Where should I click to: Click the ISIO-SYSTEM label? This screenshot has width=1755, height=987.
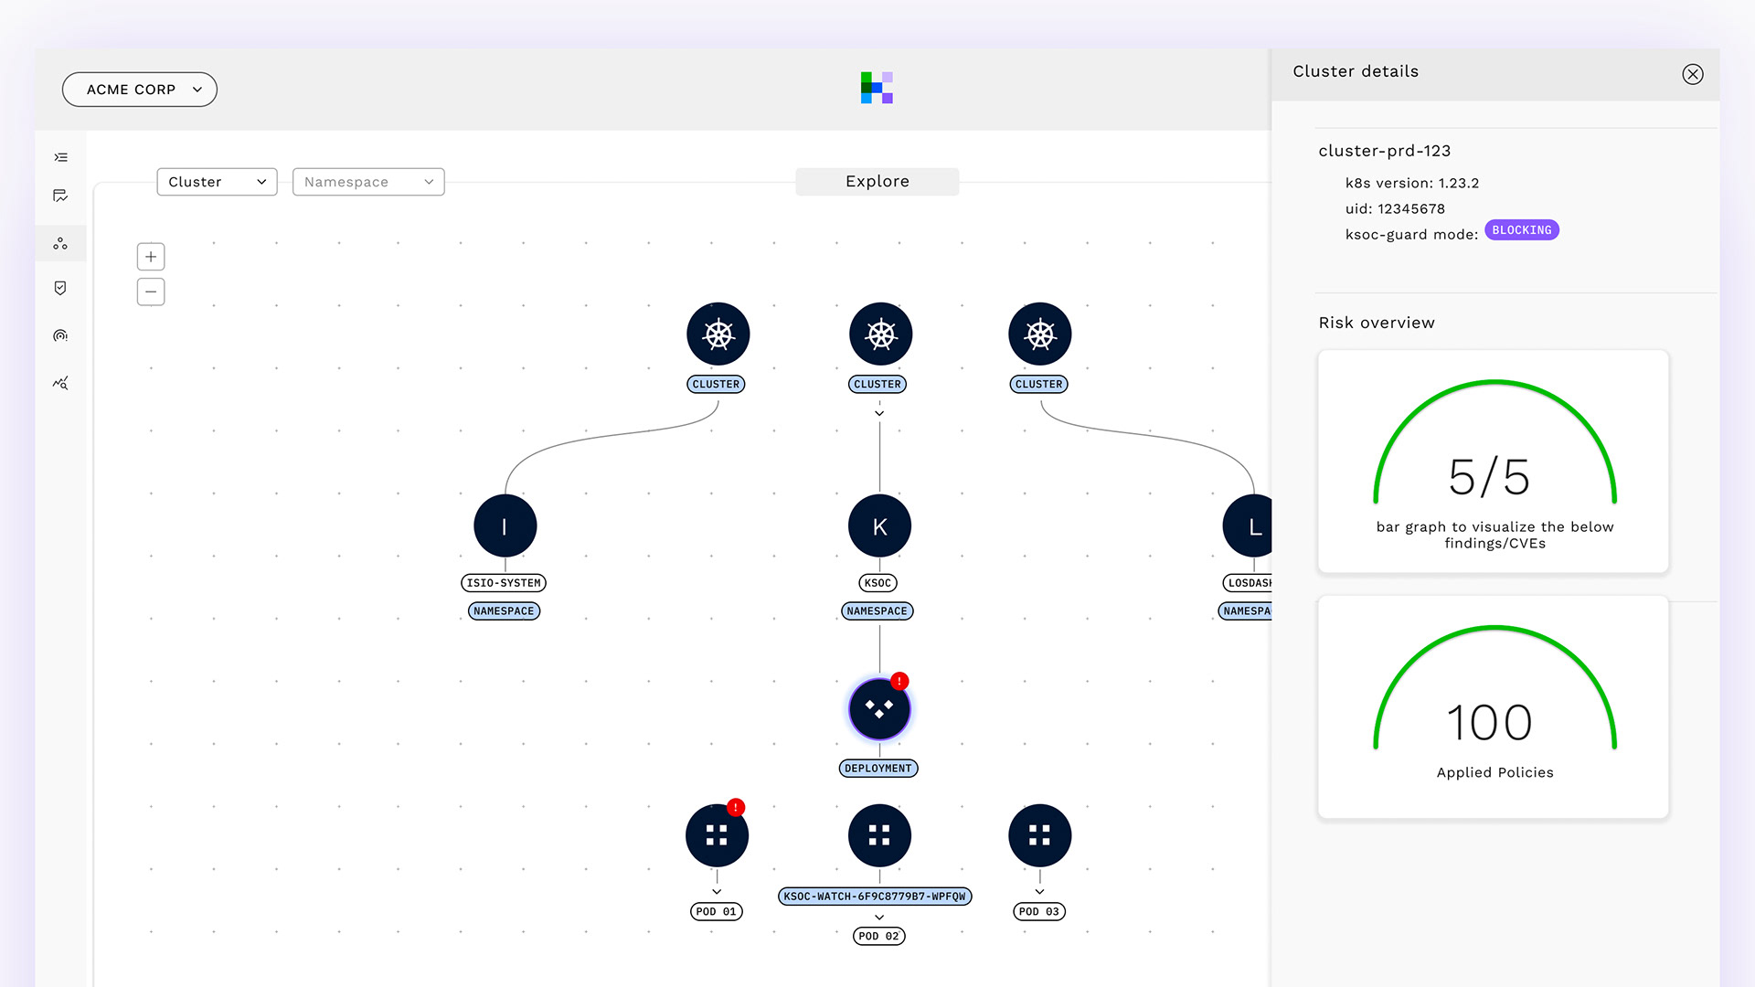504,583
